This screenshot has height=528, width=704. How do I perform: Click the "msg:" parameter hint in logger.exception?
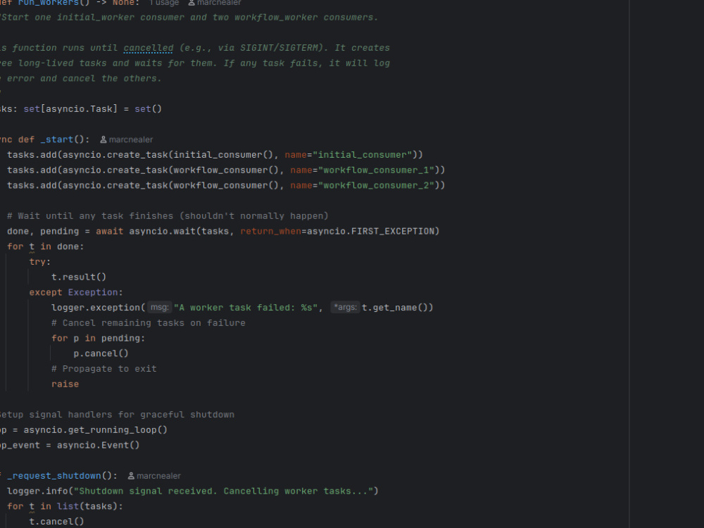159,308
